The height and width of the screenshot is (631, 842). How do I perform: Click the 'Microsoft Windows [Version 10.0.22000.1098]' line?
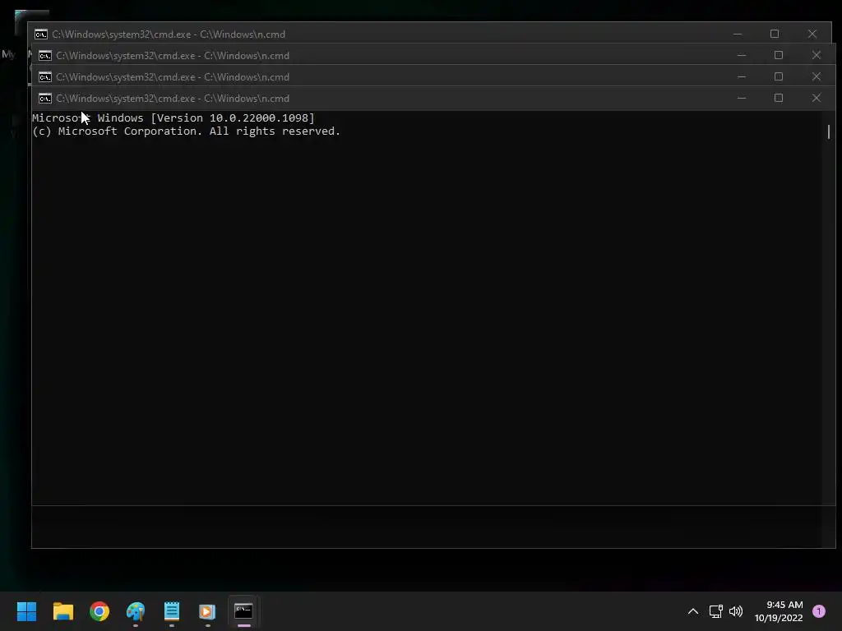coord(173,118)
